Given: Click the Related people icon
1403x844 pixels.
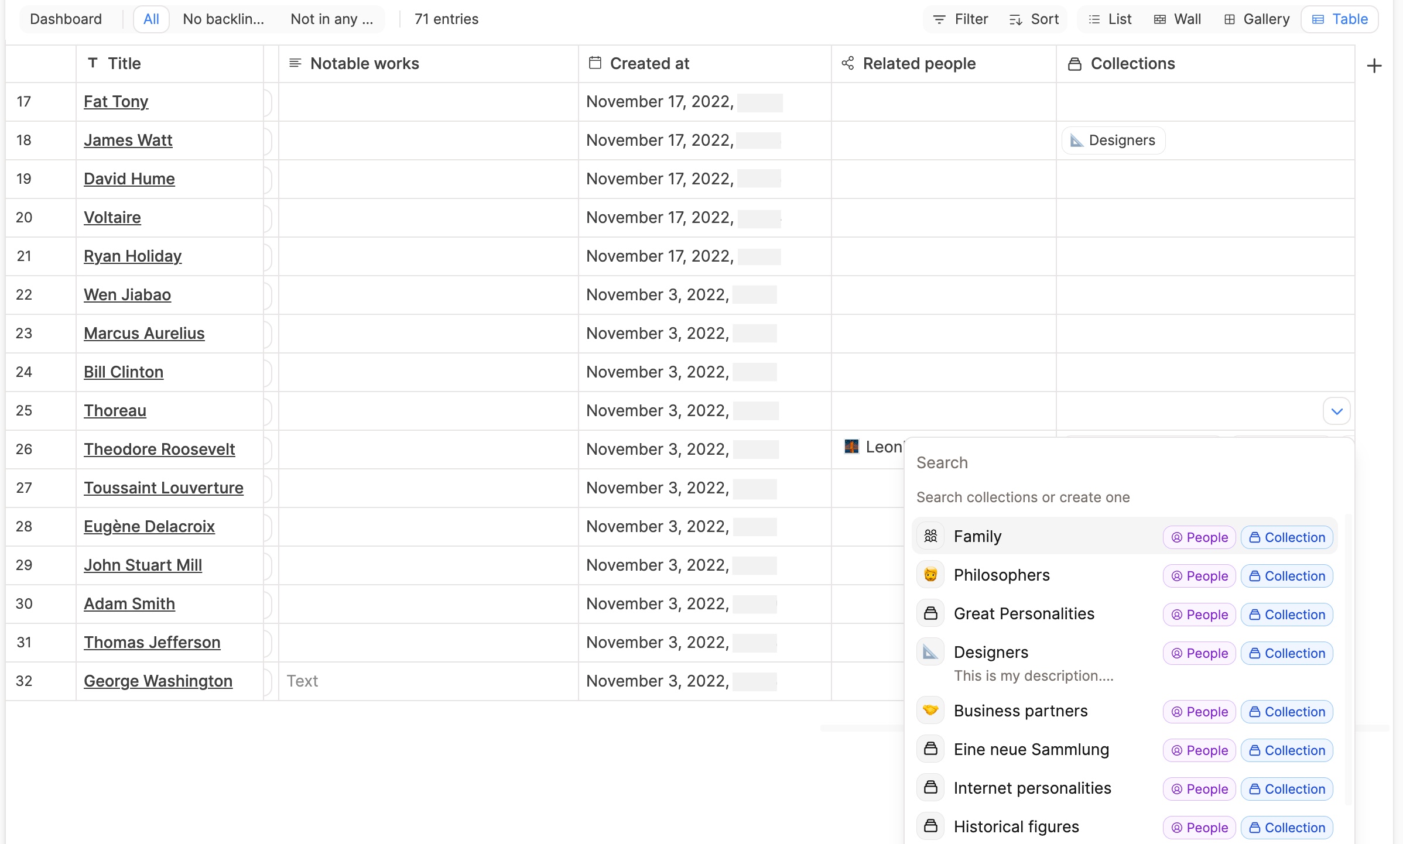Looking at the screenshot, I should tap(849, 63).
